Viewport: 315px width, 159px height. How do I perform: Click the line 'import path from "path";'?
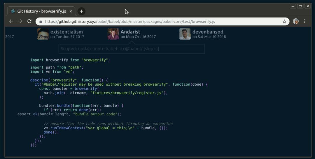tap(57, 67)
